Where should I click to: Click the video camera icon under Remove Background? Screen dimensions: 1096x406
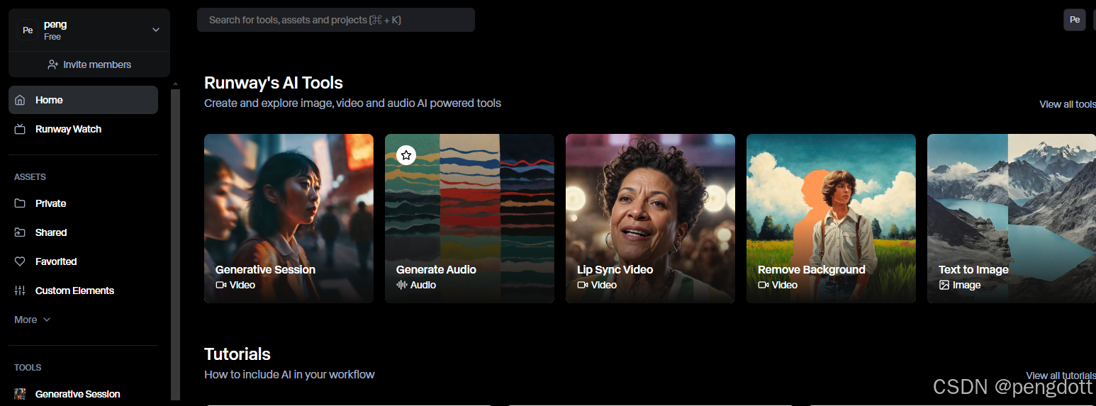[x=764, y=285]
